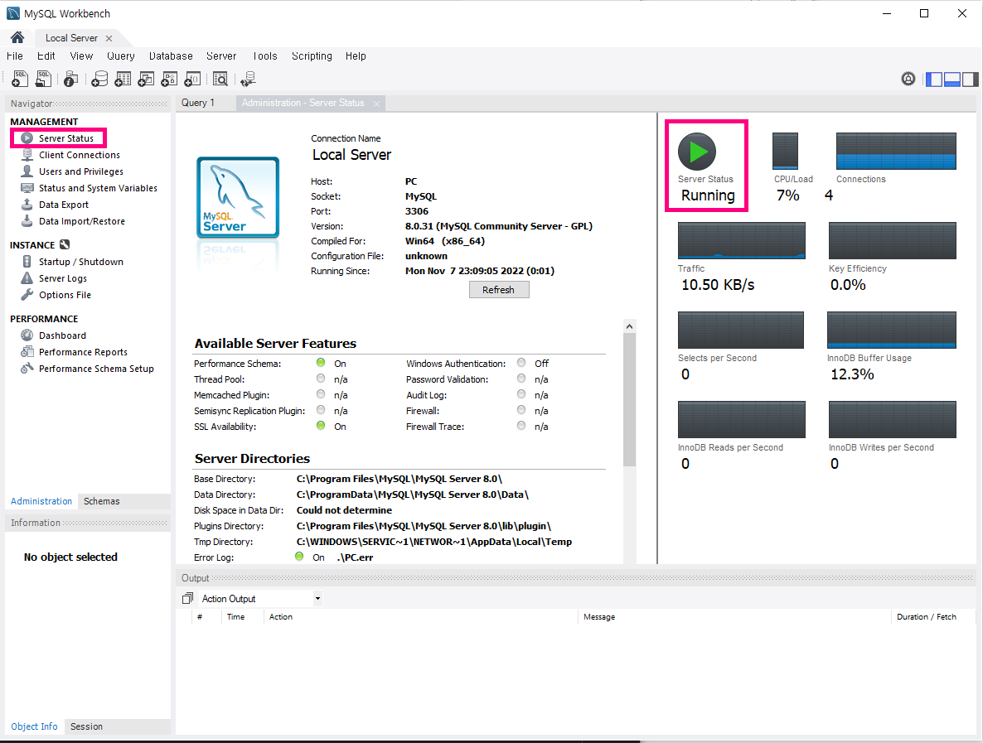This screenshot has width=983, height=743.
Task: Open the View menu
Action: [x=81, y=55]
